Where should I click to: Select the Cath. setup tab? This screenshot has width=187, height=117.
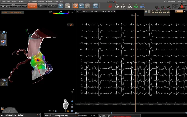pyautogui.click(x=19, y=7)
